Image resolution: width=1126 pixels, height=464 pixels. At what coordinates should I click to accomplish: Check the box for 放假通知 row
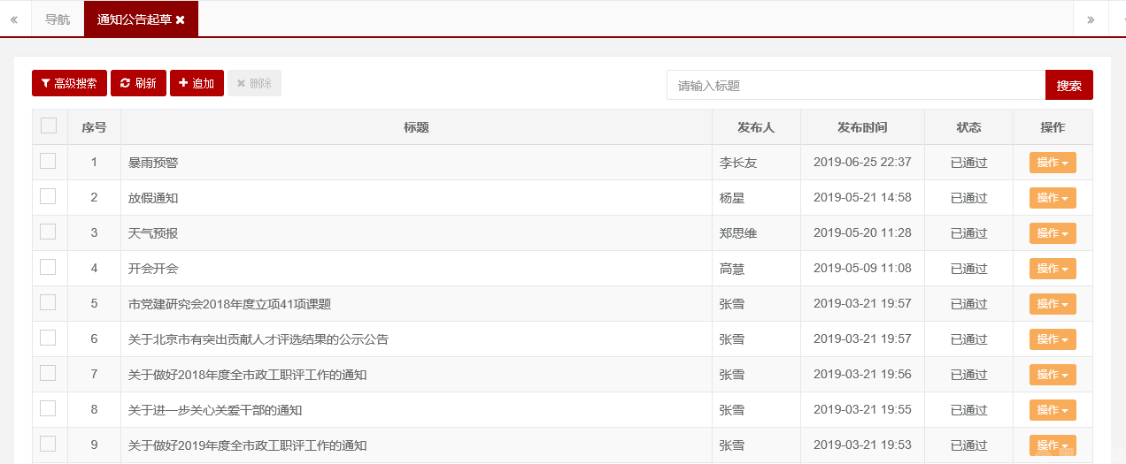point(48,196)
